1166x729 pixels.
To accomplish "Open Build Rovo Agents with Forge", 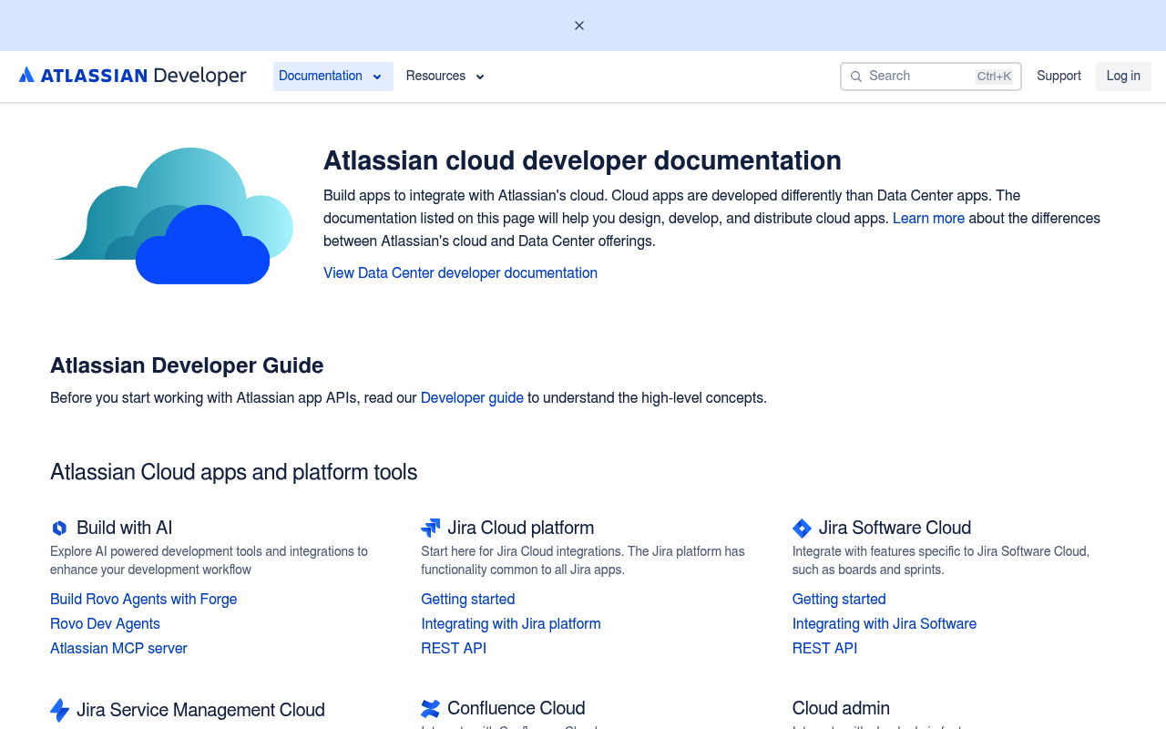I will coord(143,600).
